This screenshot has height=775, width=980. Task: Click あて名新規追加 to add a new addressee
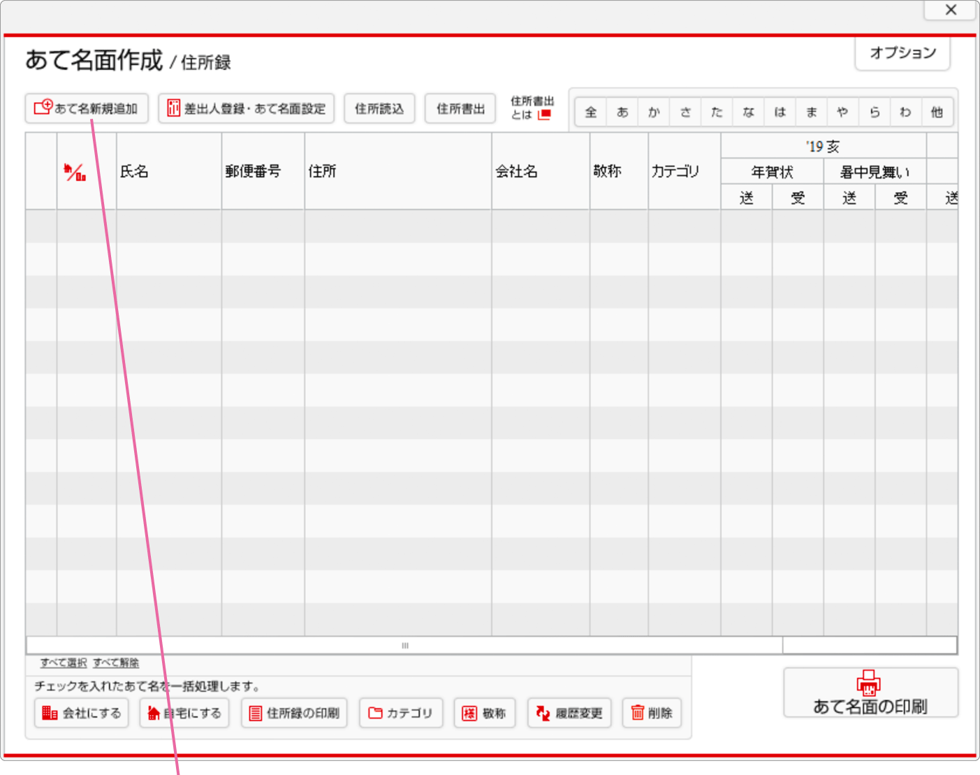(x=87, y=108)
